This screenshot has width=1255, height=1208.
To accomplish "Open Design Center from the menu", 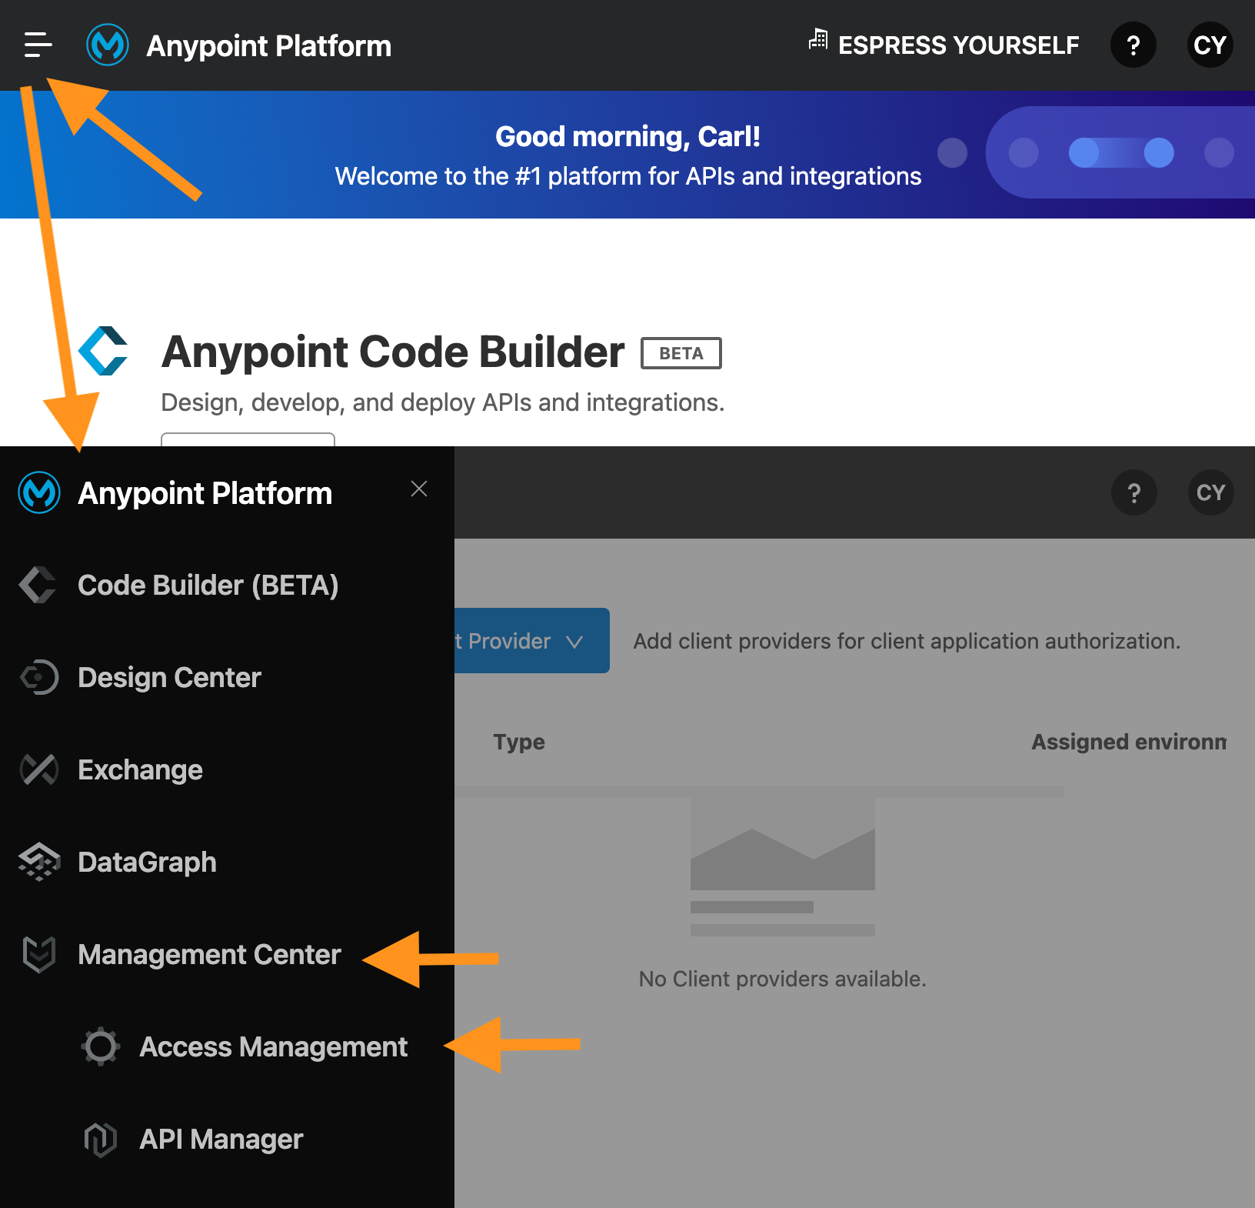I will point(170,678).
